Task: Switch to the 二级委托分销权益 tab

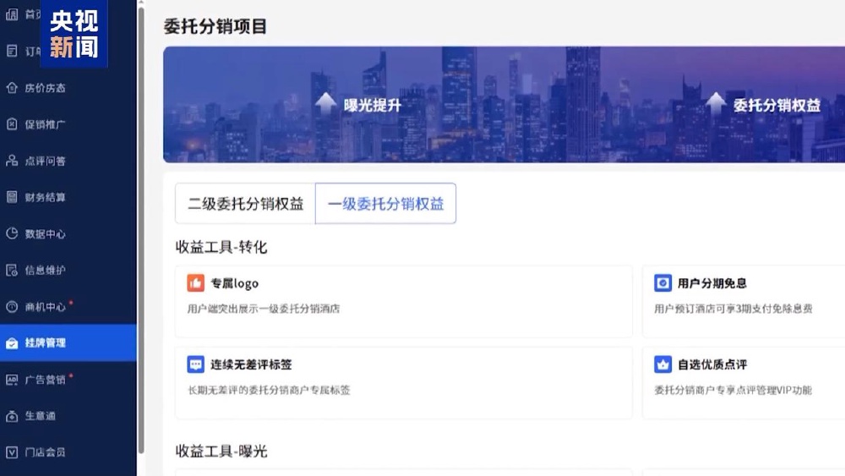Action: coord(245,204)
